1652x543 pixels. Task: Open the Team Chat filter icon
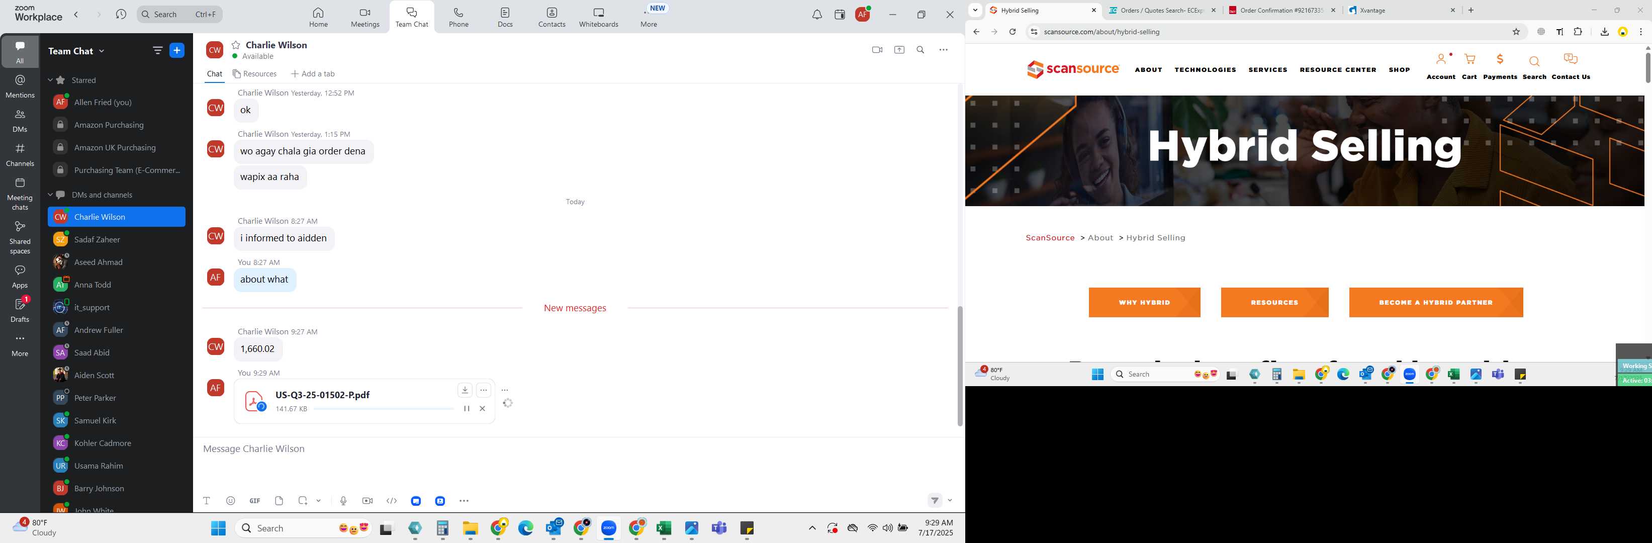click(158, 51)
